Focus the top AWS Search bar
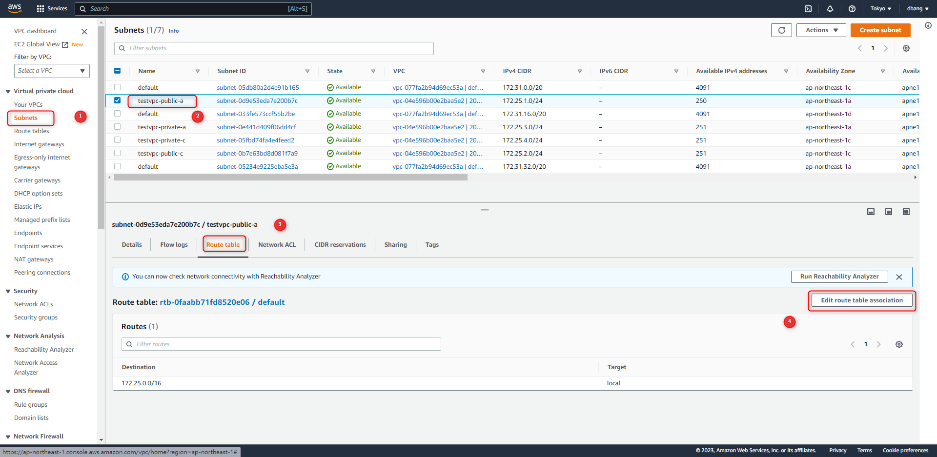This screenshot has width=937, height=457. coord(193,9)
